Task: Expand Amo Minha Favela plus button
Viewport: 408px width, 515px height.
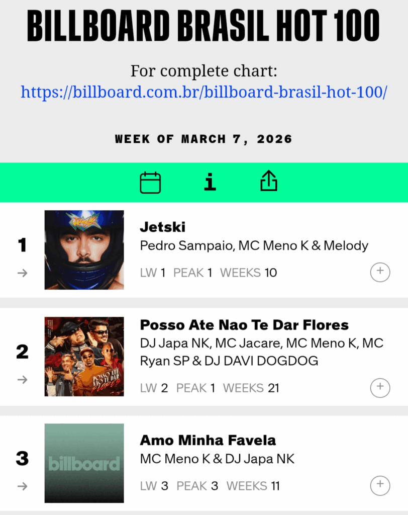Action: [380, 485]
